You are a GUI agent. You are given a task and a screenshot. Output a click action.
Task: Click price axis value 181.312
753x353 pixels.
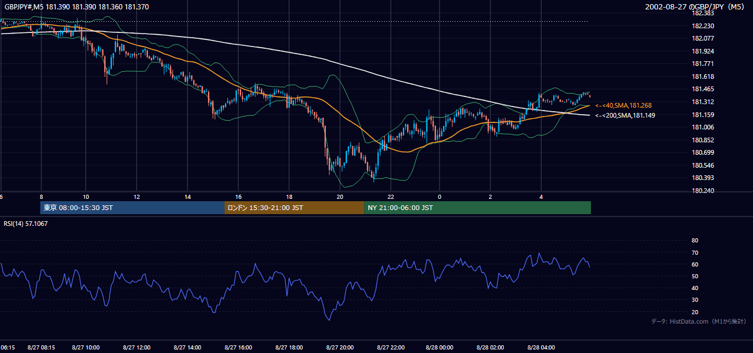703,102
